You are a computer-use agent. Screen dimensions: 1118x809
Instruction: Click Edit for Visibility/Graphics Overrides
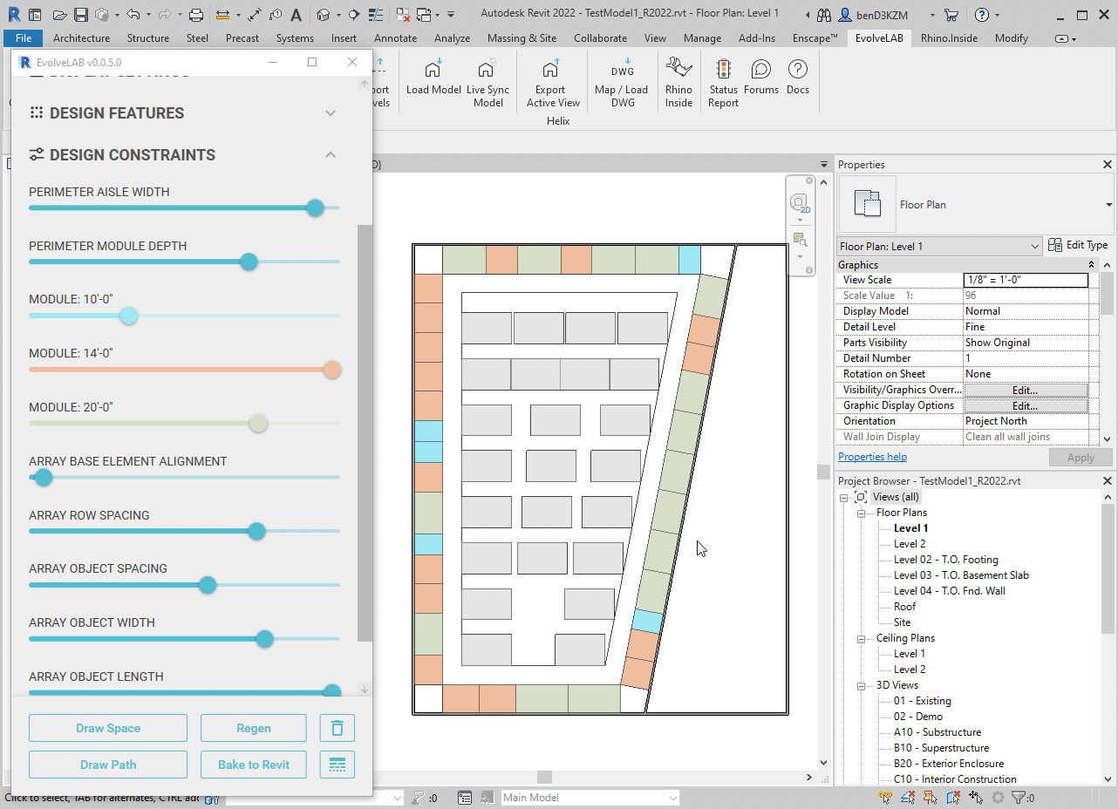[x=1026, y=390]
